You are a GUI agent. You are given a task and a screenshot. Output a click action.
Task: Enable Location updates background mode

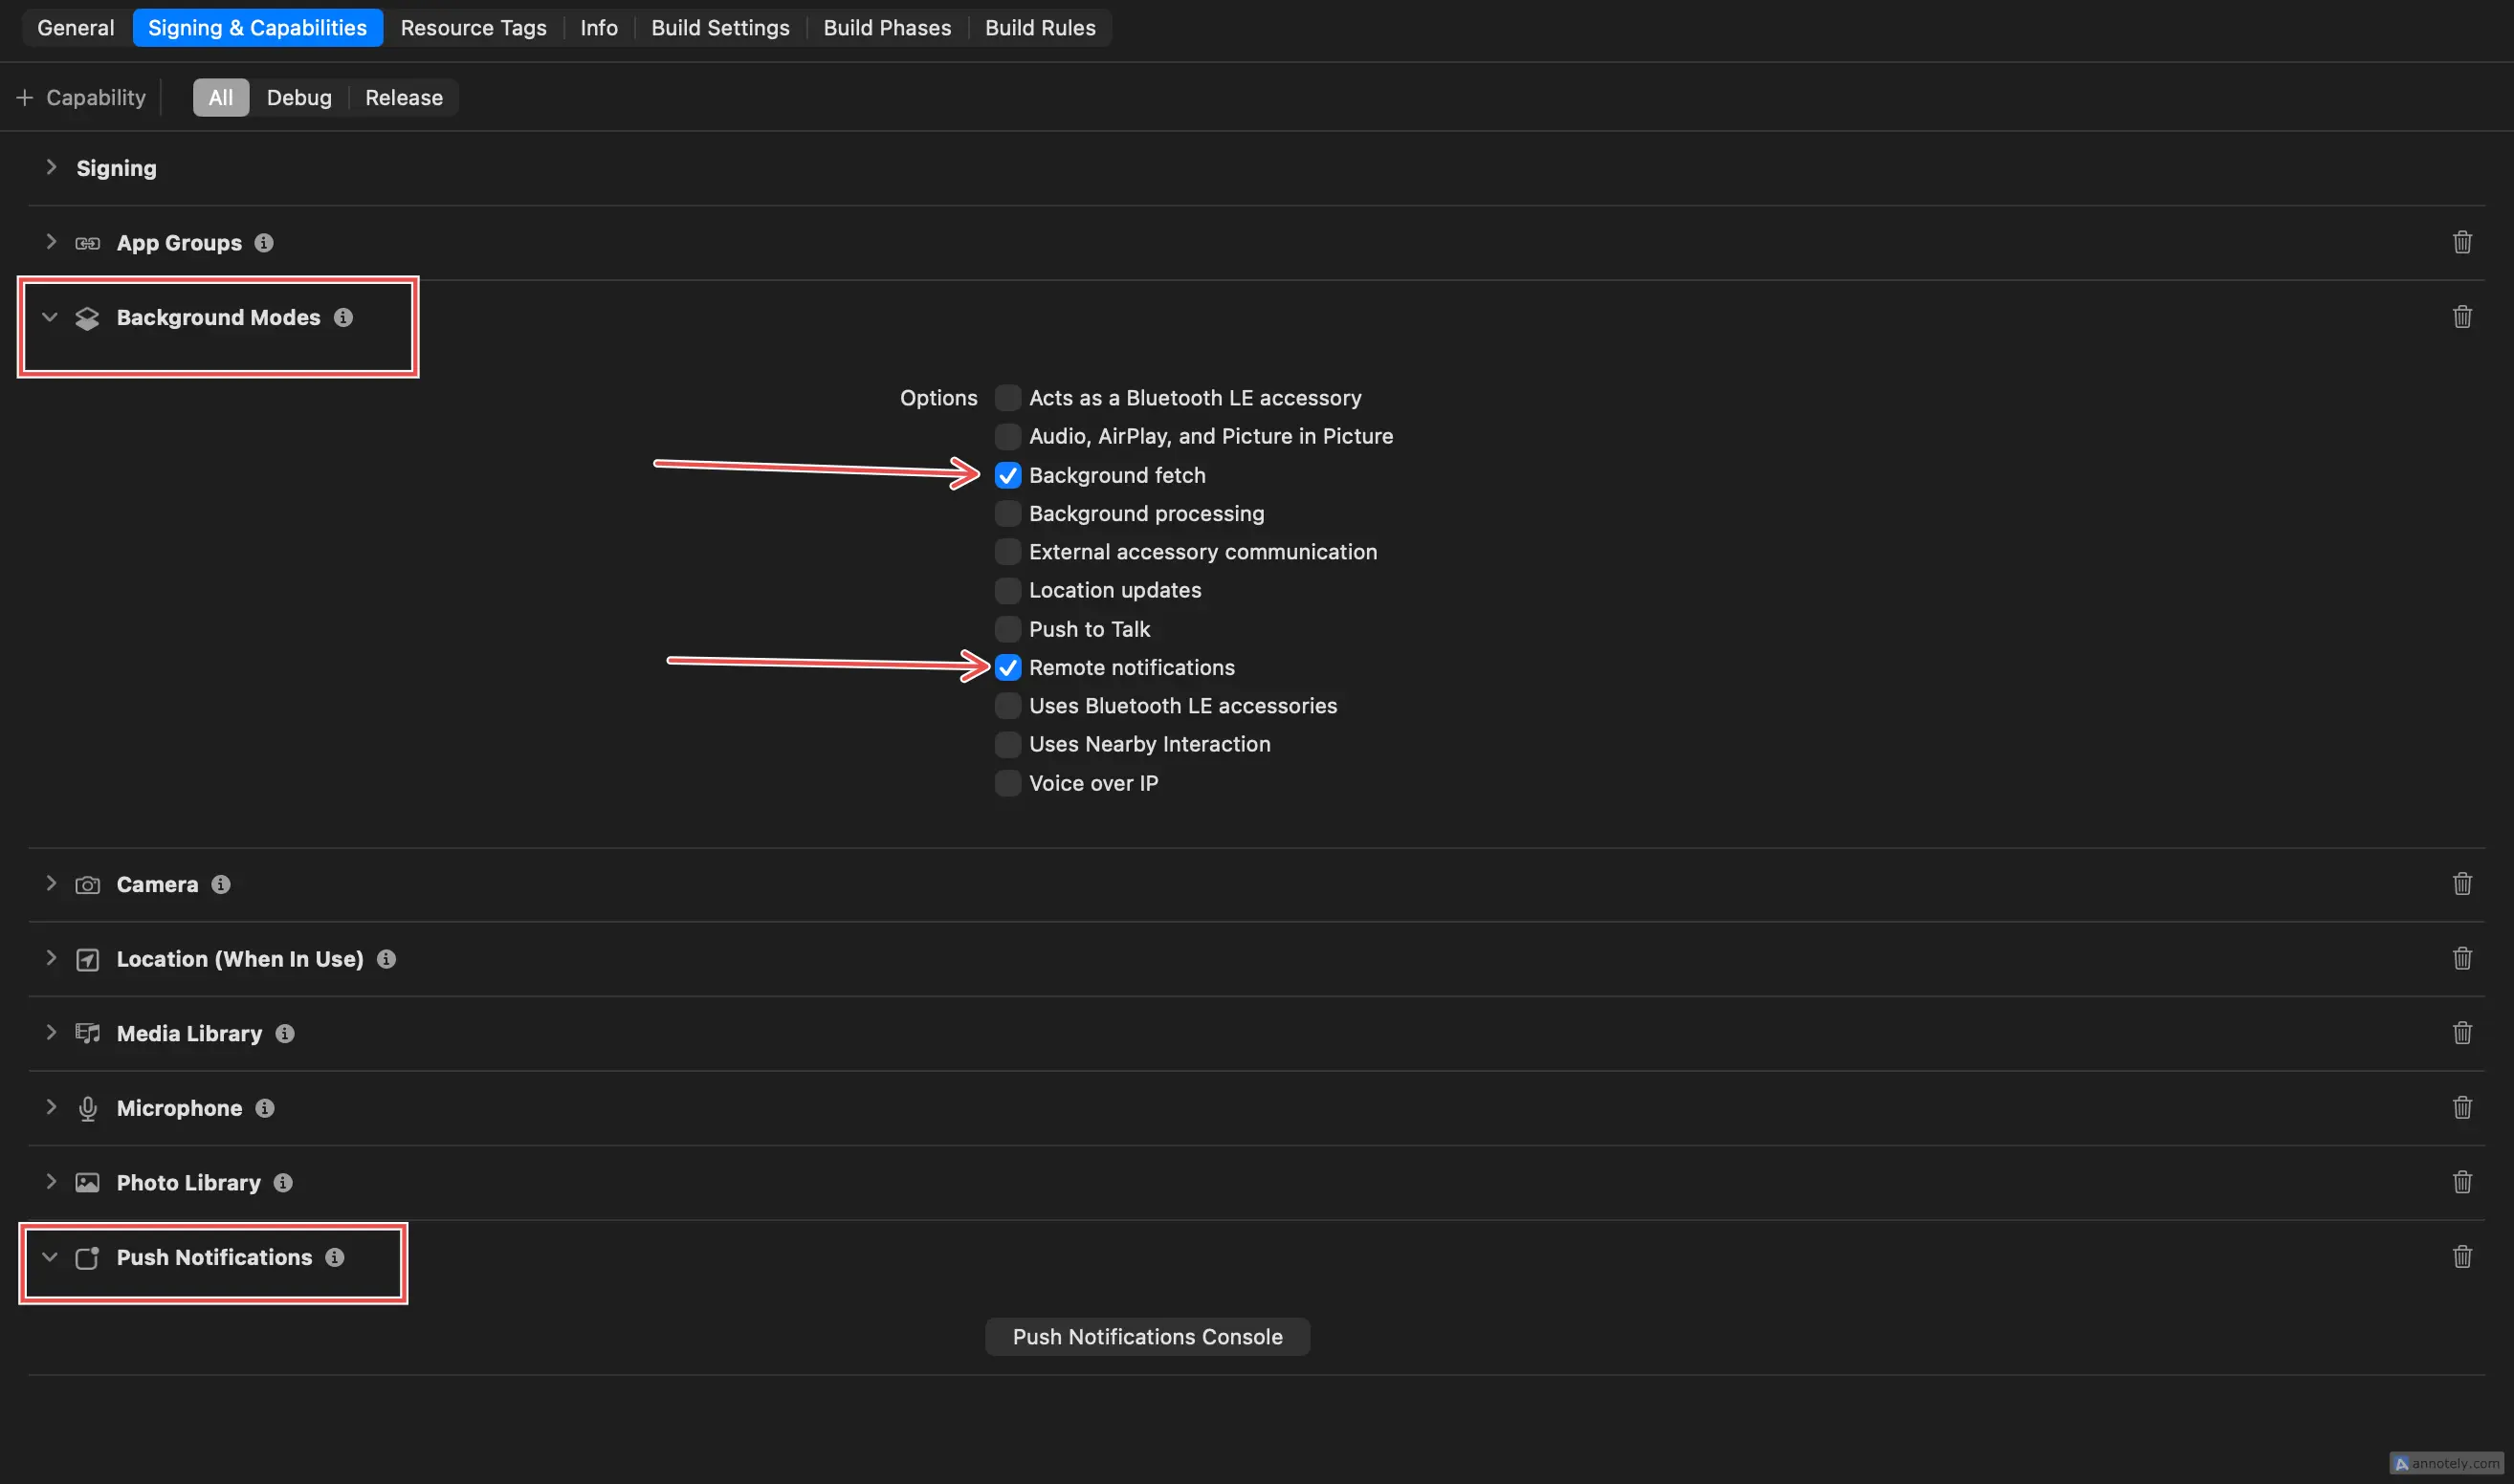pos(1007,590)
